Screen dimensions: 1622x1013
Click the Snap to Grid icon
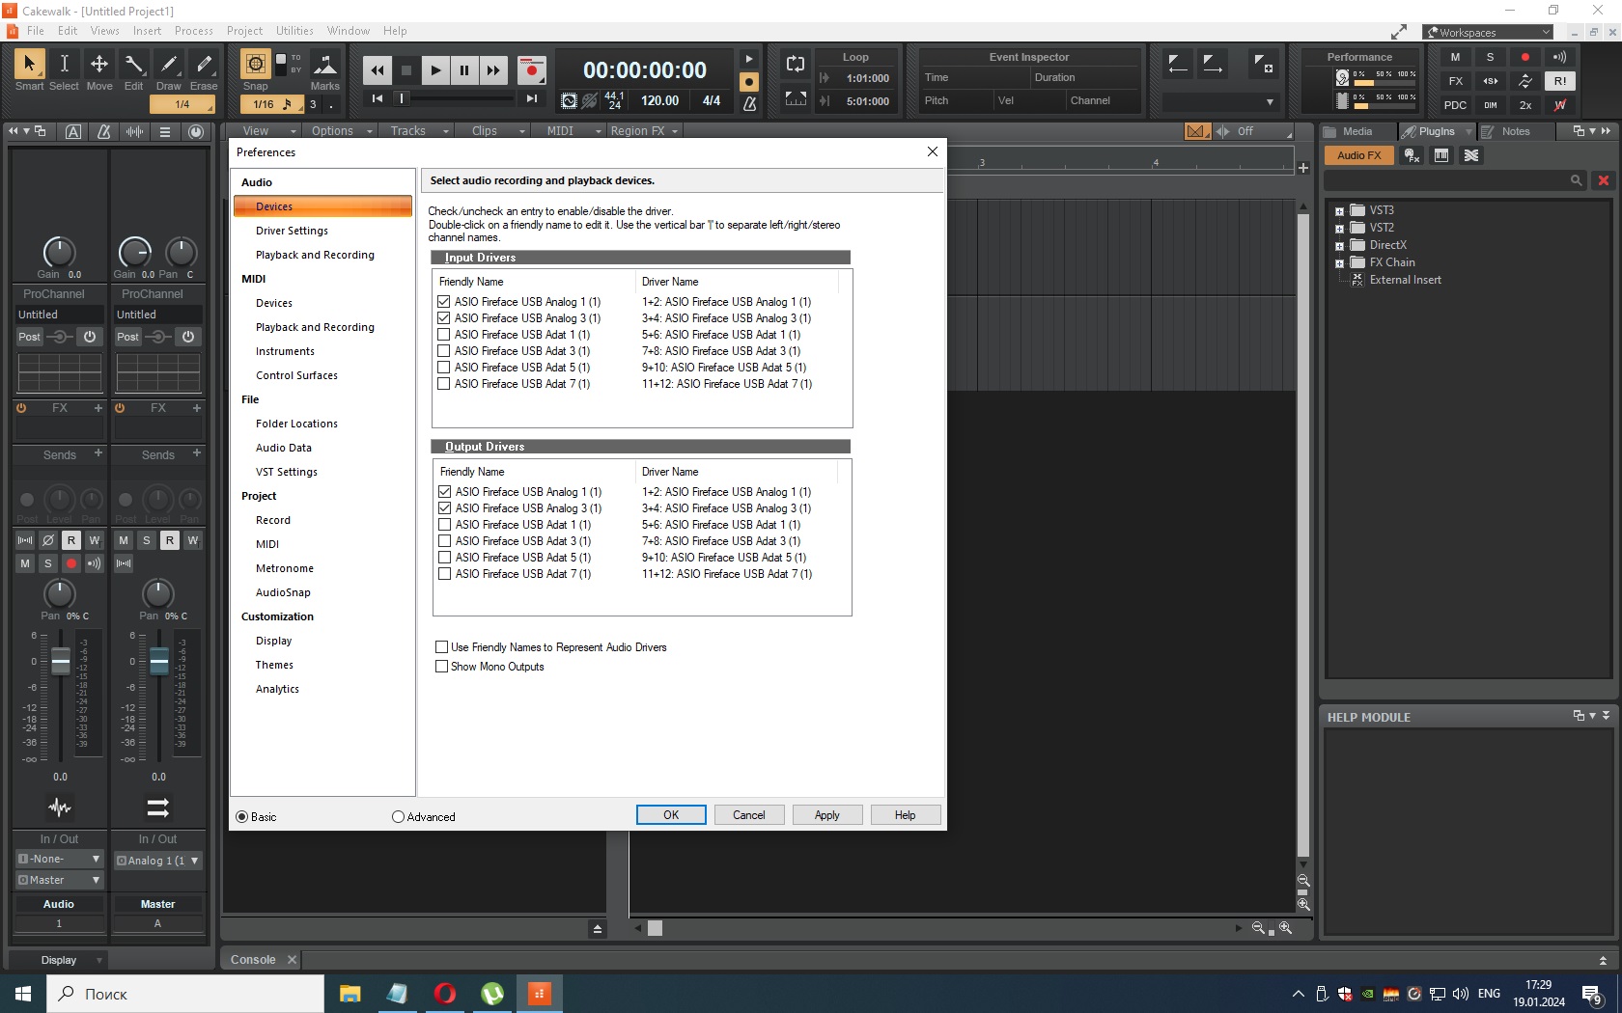[x=255, y=65]
